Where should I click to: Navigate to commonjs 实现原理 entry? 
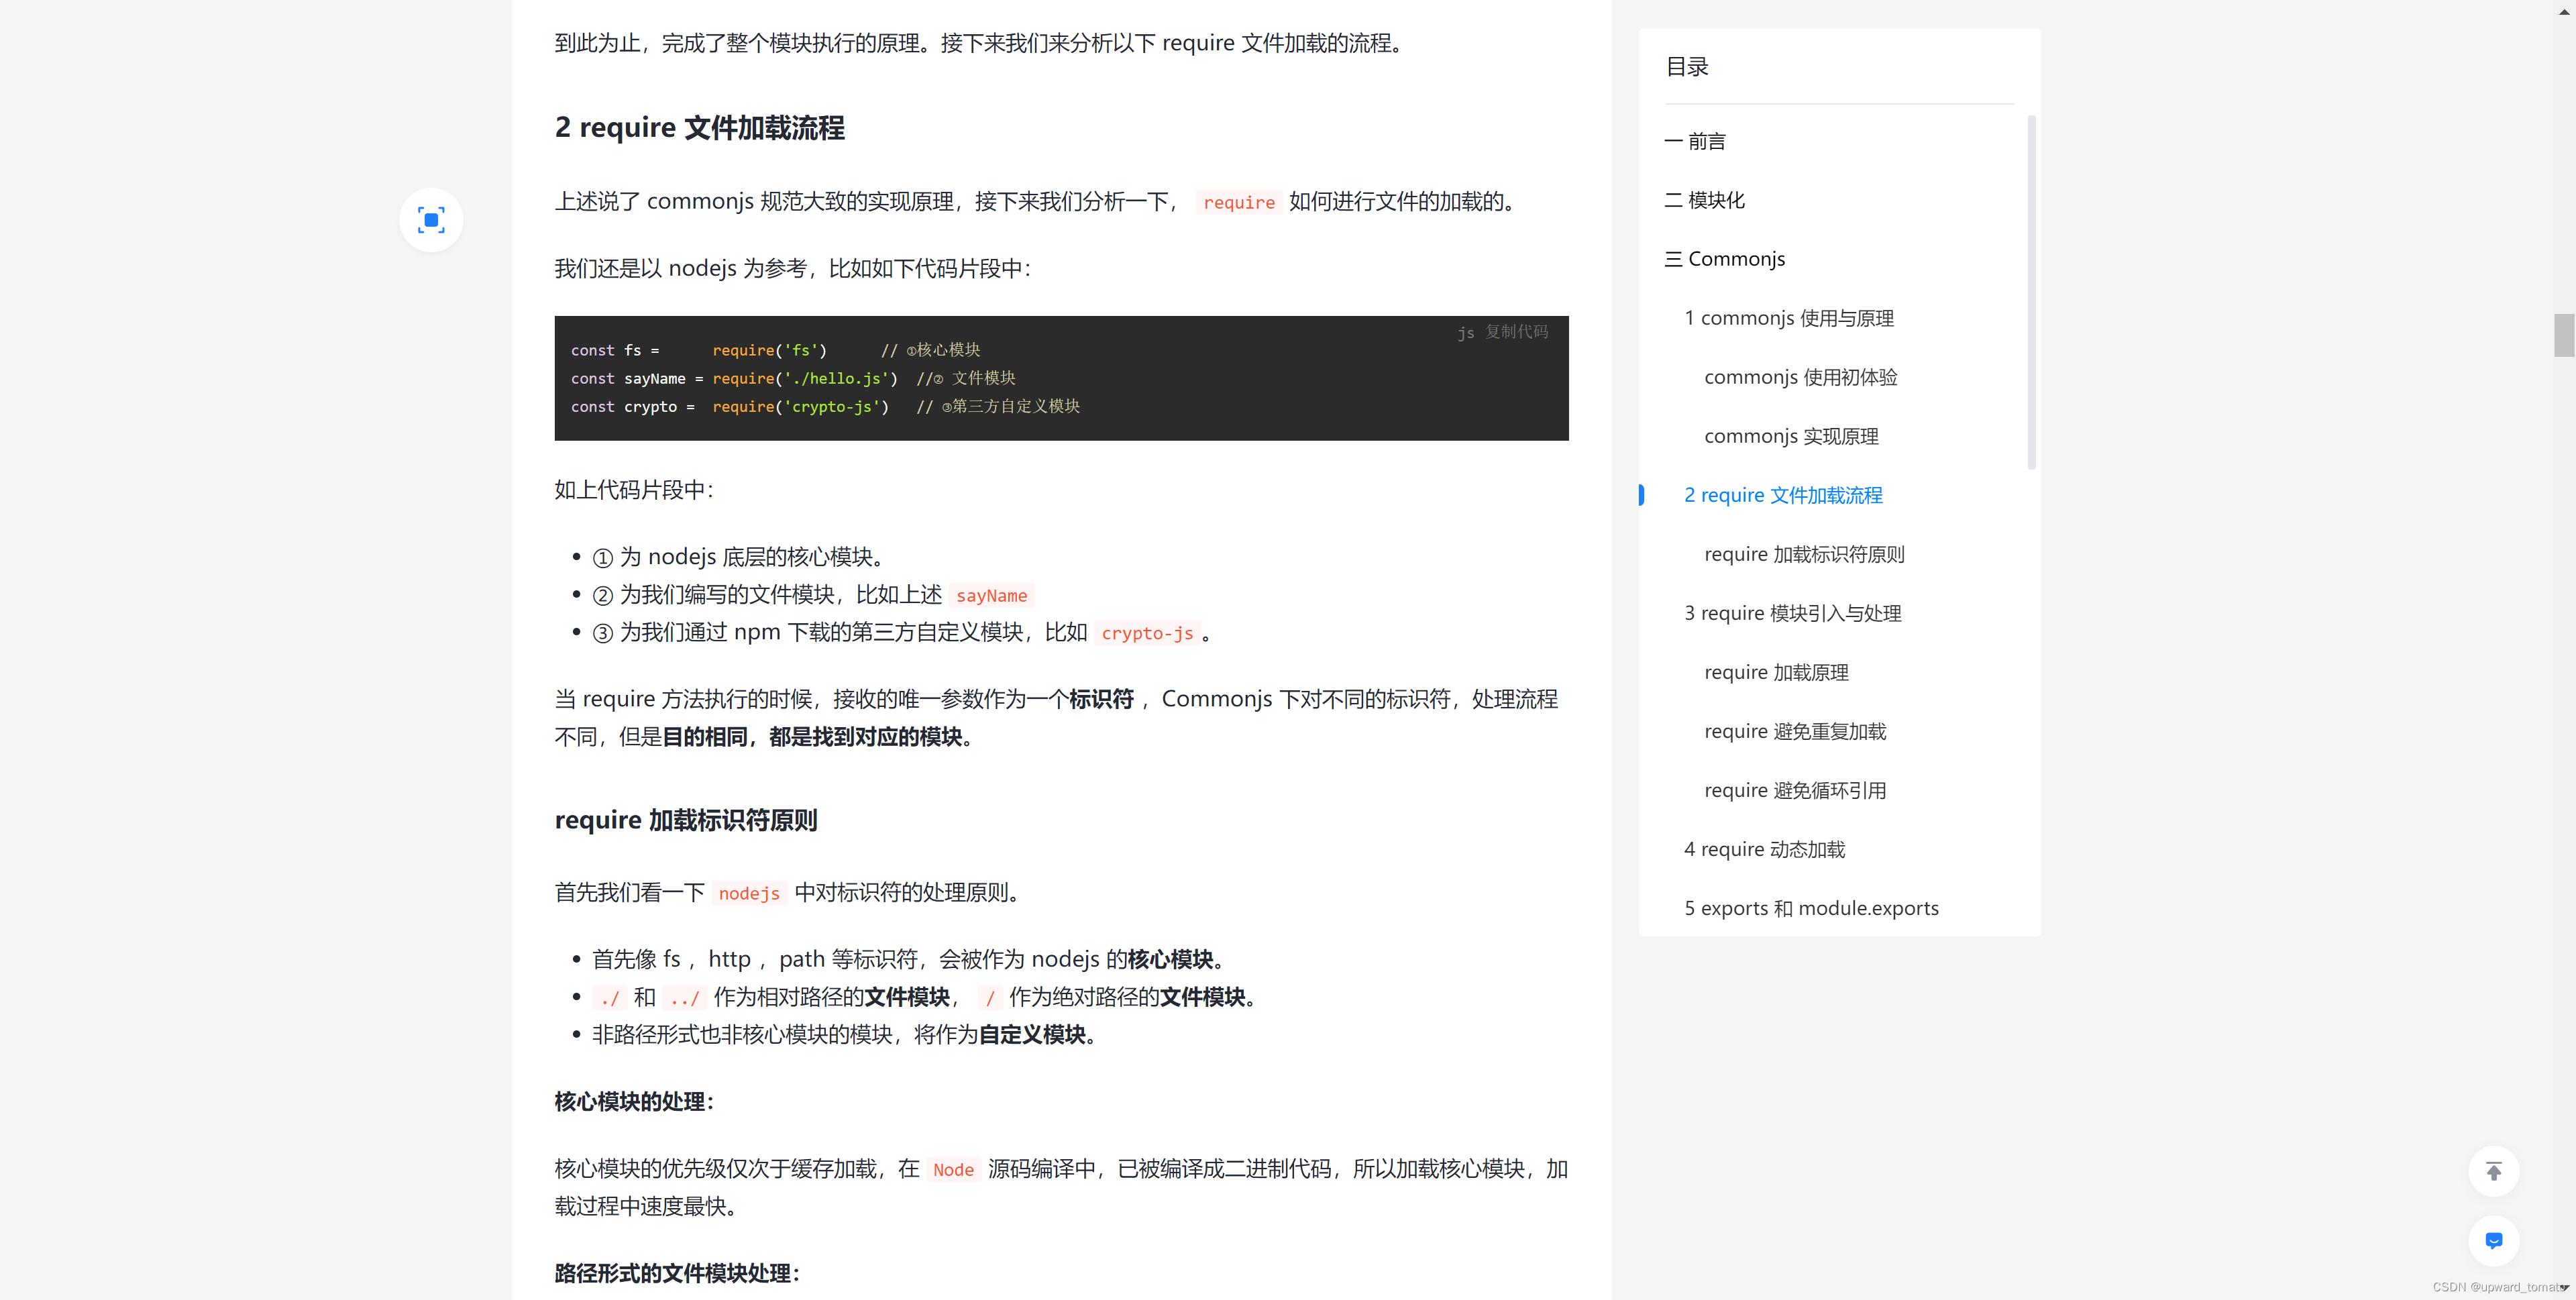1791,436
